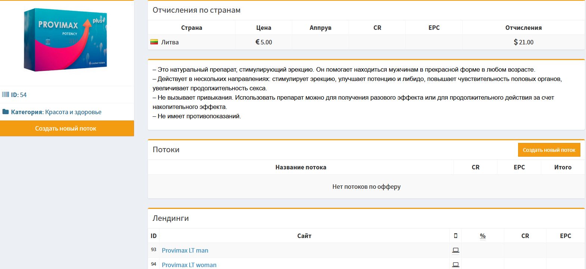Click the orange Создать новый поток sidebar button

point(67,128)
